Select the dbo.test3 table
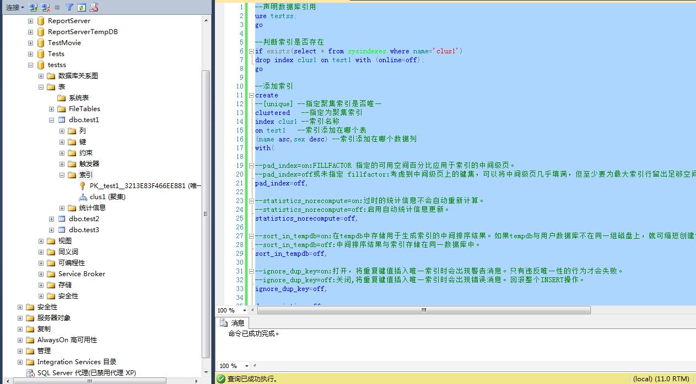 tap(84, 230)
